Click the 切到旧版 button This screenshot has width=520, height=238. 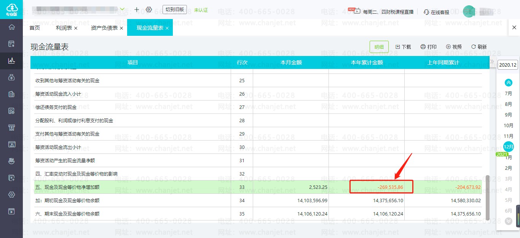pos(175,10)
